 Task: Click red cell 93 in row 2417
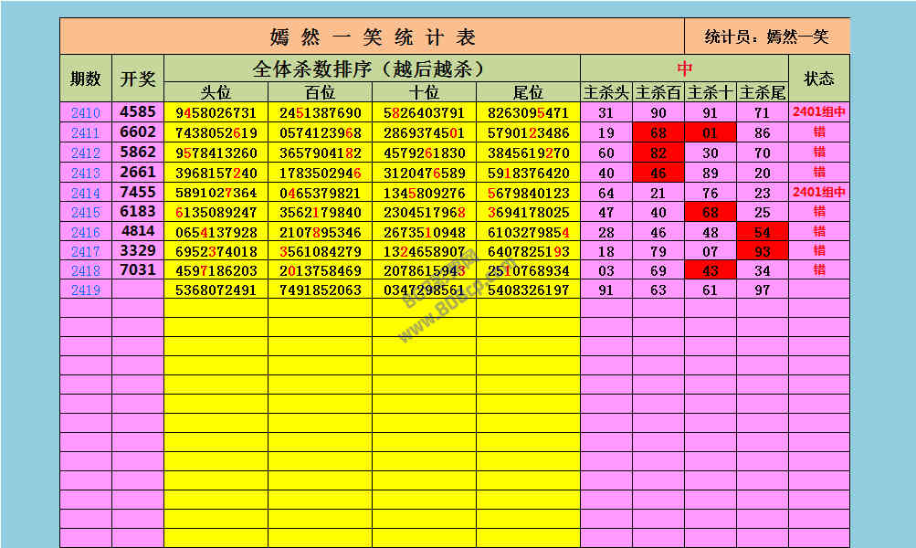762,251
